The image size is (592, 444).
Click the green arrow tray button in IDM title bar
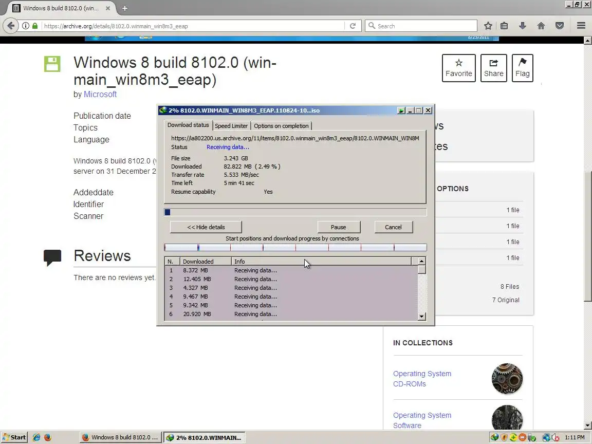point(401,110)
